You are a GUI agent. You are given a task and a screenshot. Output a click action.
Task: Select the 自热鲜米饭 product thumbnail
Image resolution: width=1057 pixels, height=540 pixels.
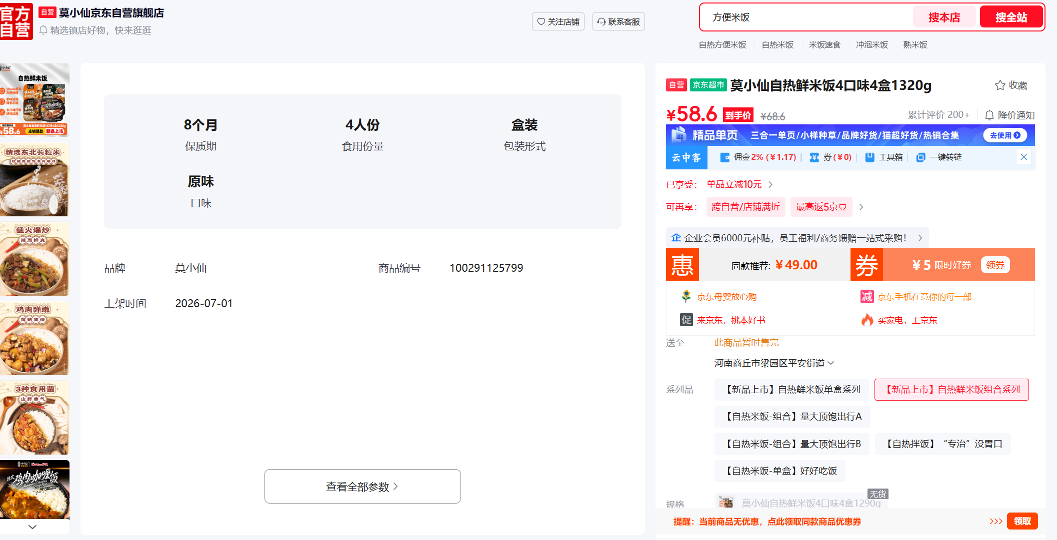coord(34,100)
